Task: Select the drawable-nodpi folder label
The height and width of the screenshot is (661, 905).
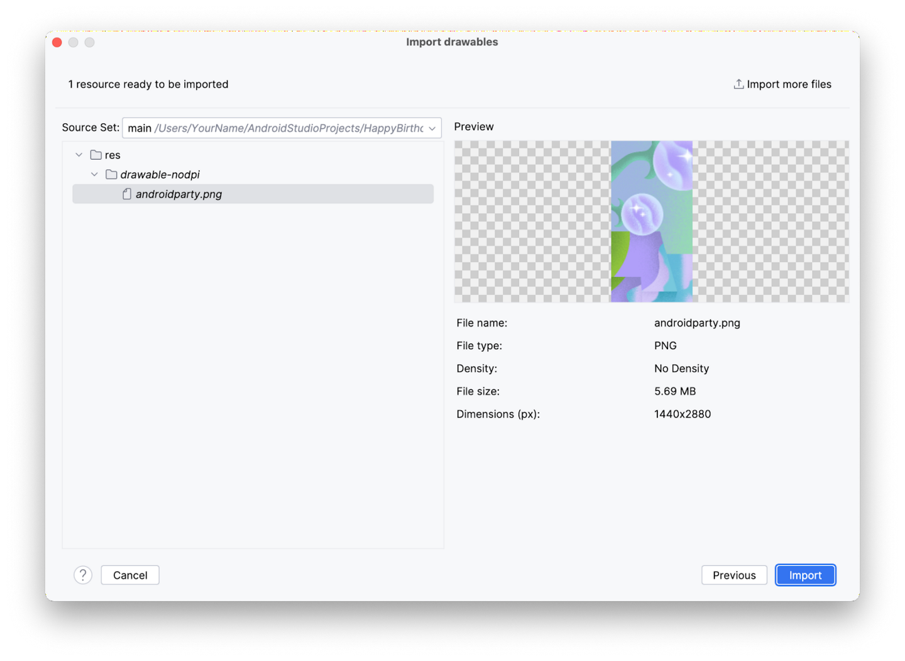Action: (160, 175)
